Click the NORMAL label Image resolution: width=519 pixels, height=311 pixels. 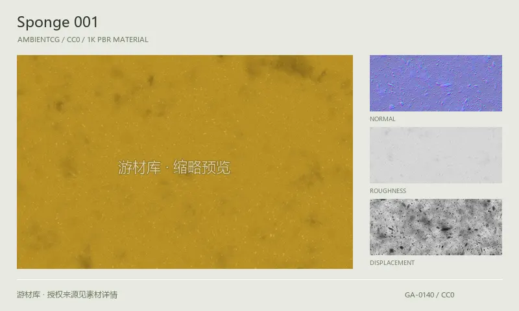coord(383,119)
